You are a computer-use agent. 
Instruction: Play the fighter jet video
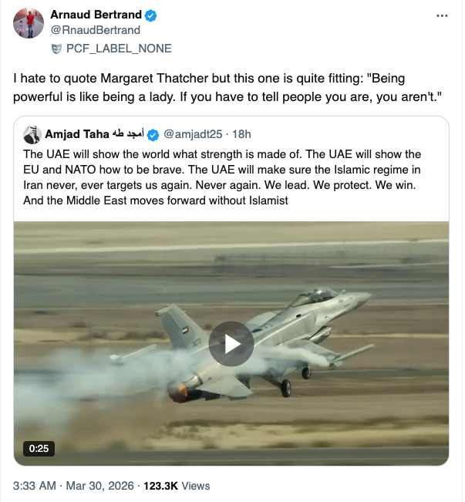(231, 343)
